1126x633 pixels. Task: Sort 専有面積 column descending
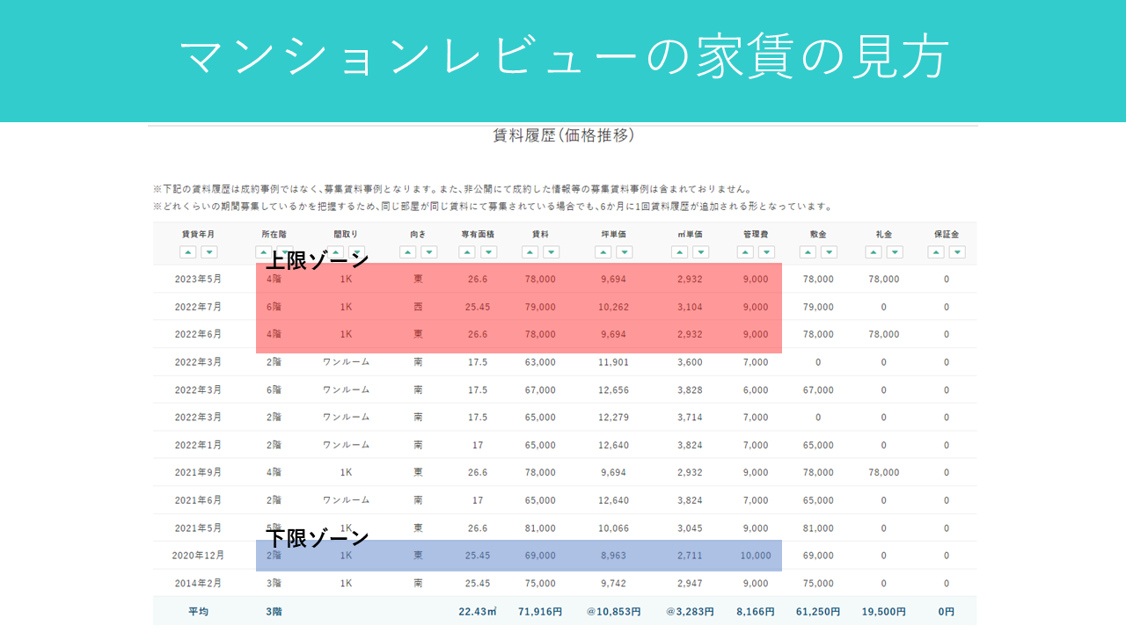pos(488,252)
